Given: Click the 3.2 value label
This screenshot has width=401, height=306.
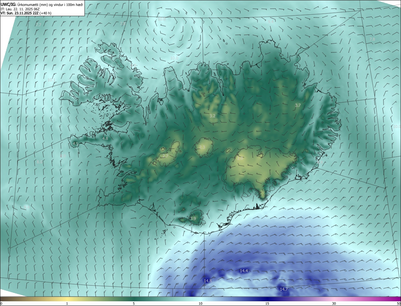Looking at the screenshot, I should (212, 116).
